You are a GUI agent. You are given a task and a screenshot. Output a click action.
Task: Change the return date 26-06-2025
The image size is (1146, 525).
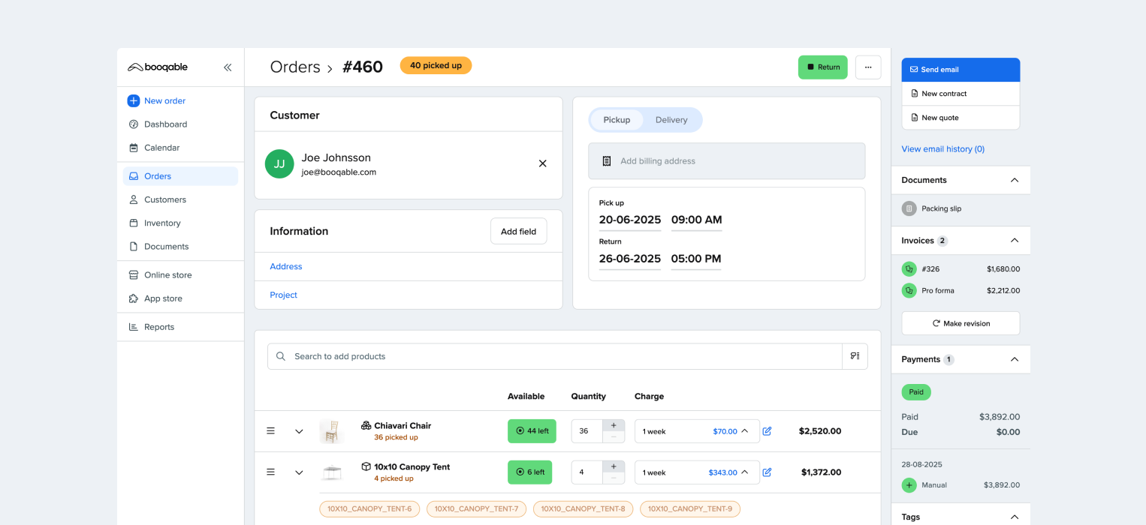(630, 259)
